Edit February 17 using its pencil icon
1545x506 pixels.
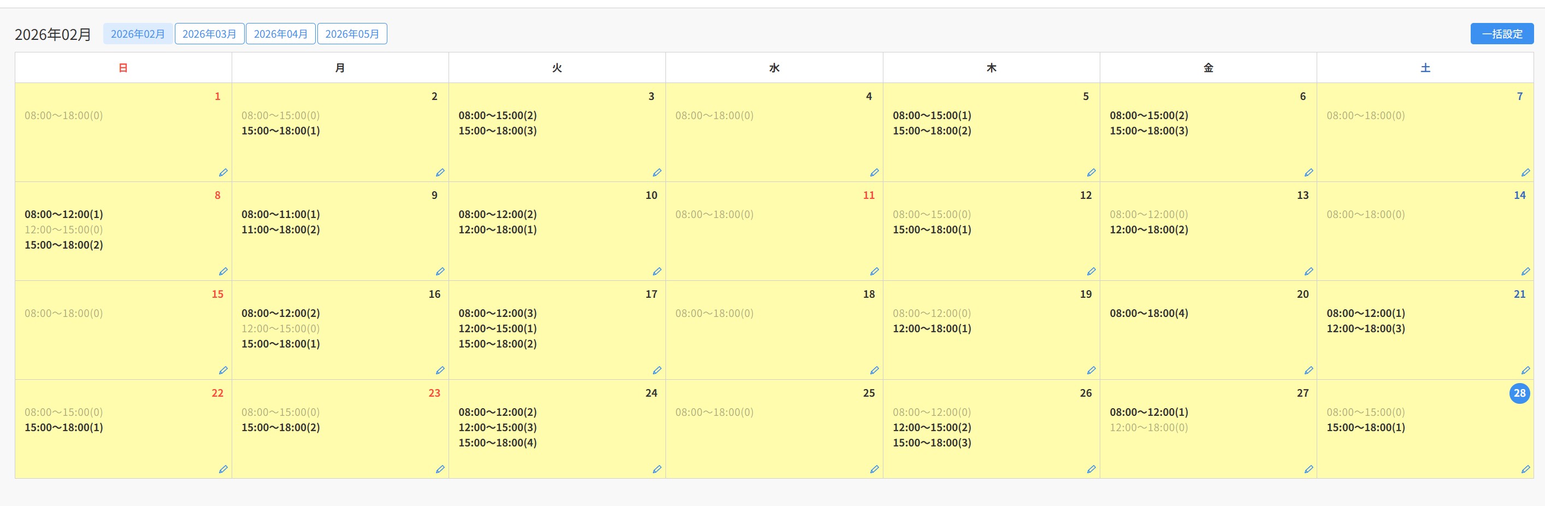coord(657,371)
